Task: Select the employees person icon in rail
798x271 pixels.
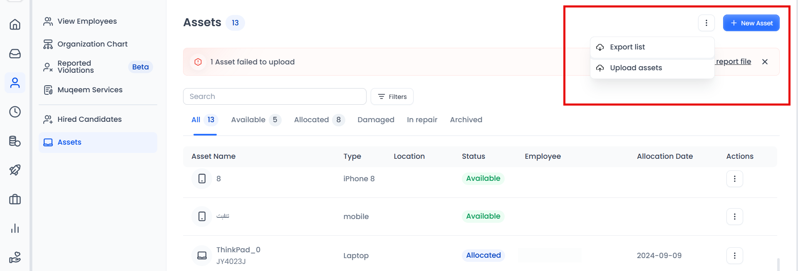Action: [15, 83]
